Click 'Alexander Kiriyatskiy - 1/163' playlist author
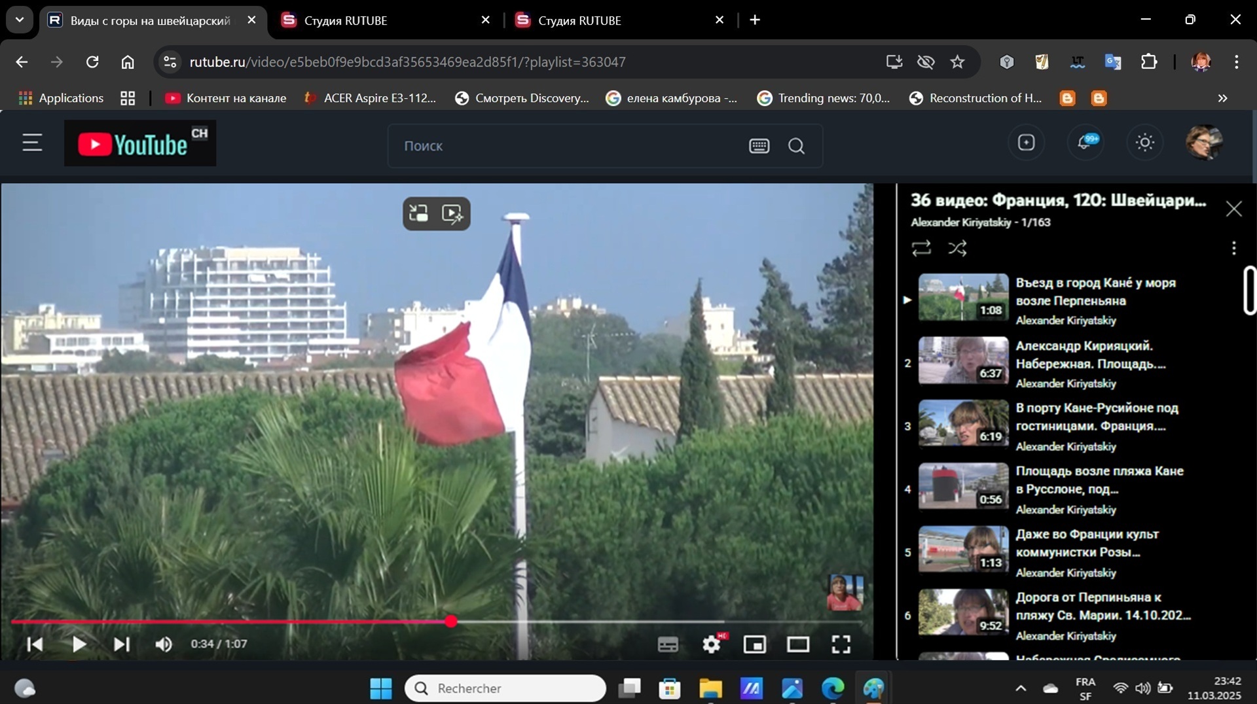Viewport: 1257px width, 704px height. pyautogui.click(x=980, y=222)
